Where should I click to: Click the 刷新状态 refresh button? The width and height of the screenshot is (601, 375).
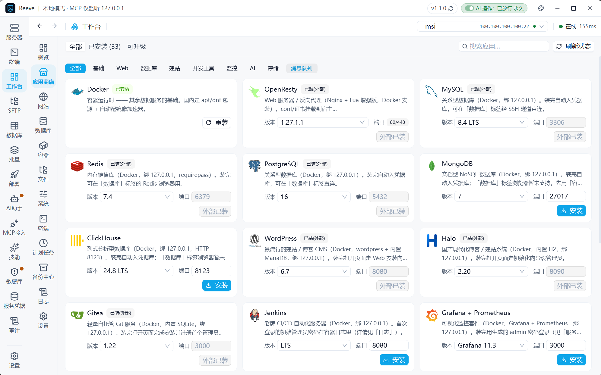574,46
